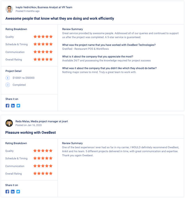Image resolution: width=185 pixels, height=198 pixels.
Task: Click Quality star rating in the first review
Action: coord(43,37)
